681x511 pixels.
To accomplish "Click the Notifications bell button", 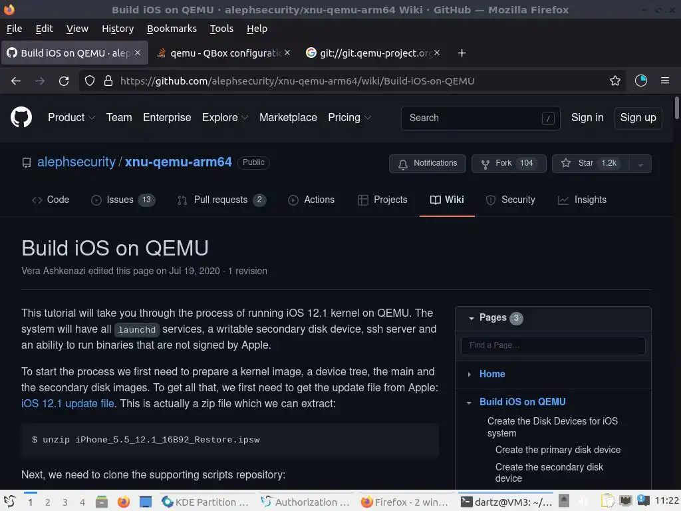I will [x=428, y=164].
